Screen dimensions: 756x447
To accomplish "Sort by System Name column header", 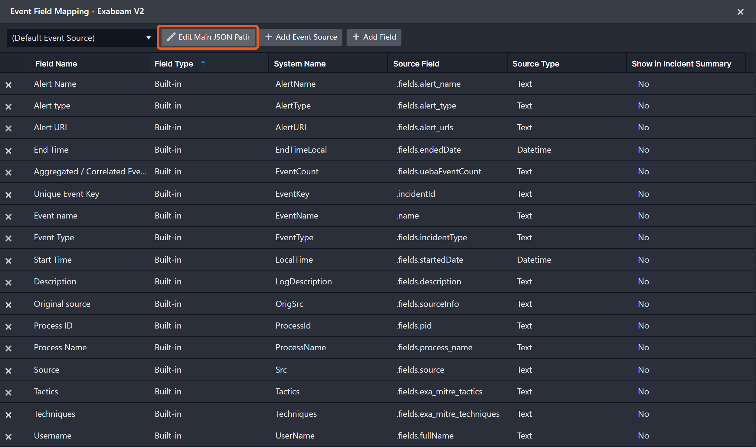I will (299, 64).
